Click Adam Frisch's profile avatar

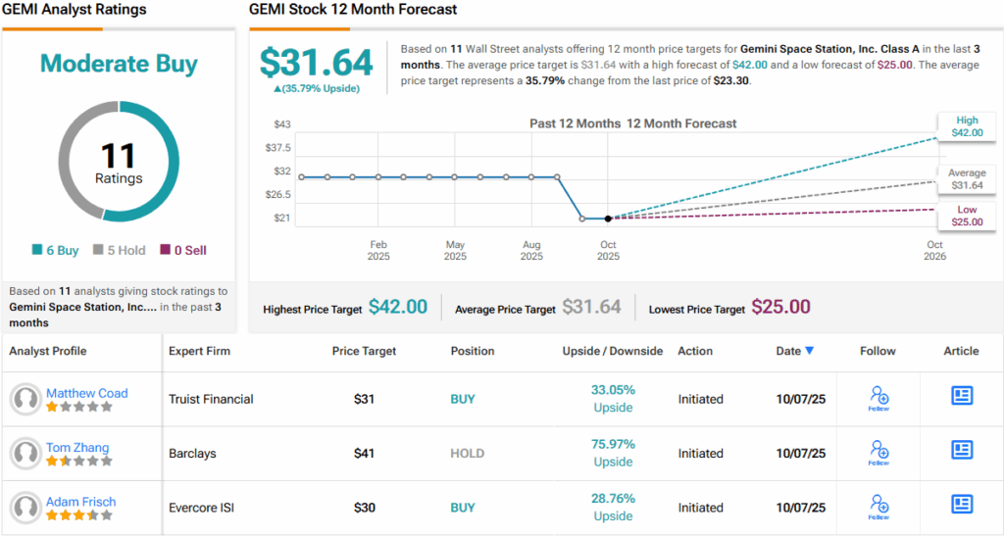click(25, 508)
